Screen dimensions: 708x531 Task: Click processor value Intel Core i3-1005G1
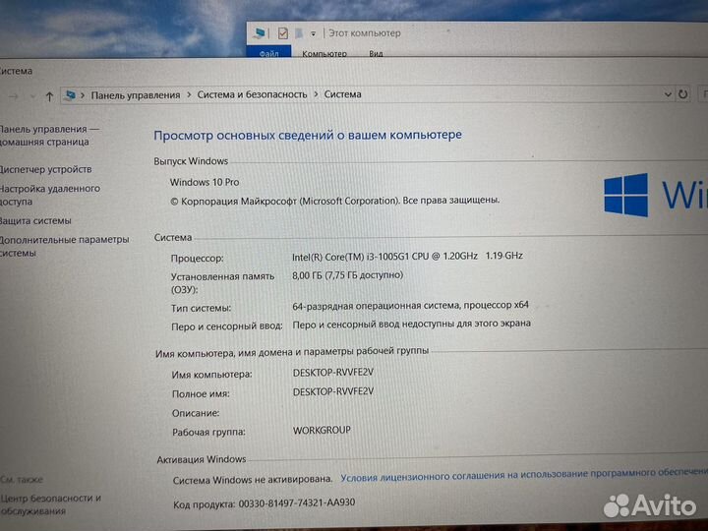click(x=407, y=256)
